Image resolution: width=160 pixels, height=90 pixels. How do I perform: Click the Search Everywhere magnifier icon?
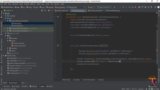click(x=155, y=7)
